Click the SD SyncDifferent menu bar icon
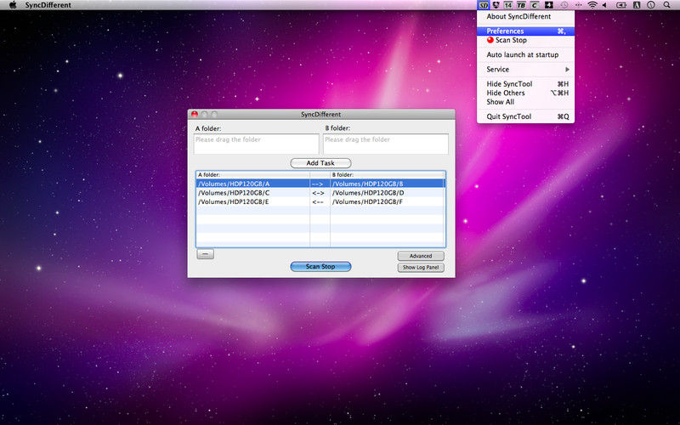Screen dimensions: 680x425 483,5
